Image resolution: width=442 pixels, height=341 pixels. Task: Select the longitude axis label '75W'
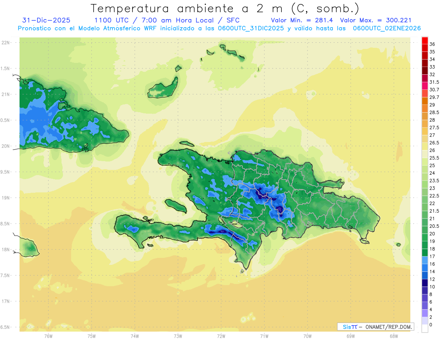(92, 336)
